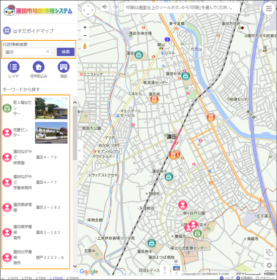Click the orange shop marker on the orange road
This screenshot has width=277, height=280.
pyautogui.click(x=211, y=117)
